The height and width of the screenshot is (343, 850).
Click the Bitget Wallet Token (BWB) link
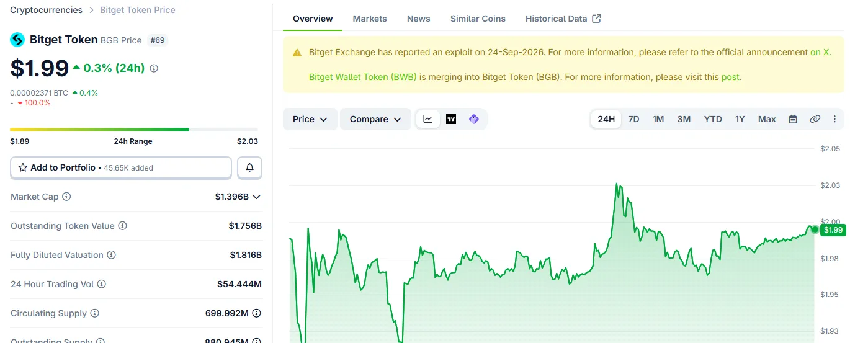click(x=363, y=78)
